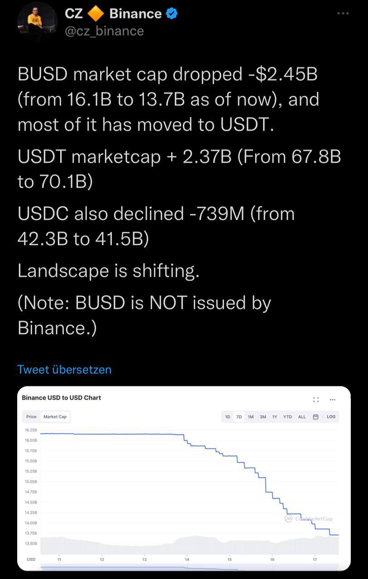
Task: Switch chart to Price view
Action: click(31, 417)
